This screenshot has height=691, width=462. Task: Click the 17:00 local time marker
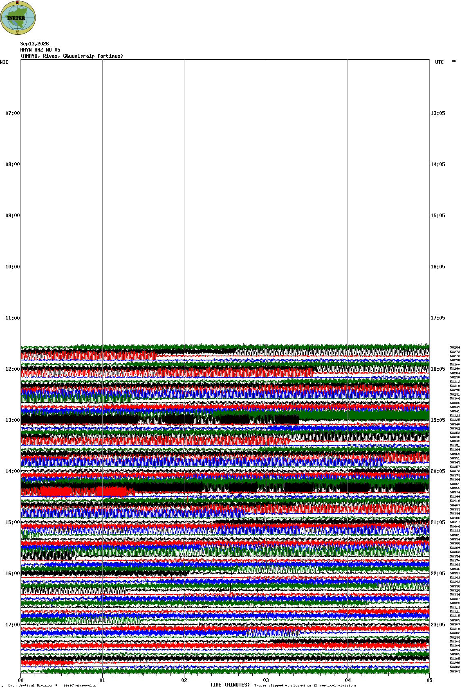coord(13,625)
